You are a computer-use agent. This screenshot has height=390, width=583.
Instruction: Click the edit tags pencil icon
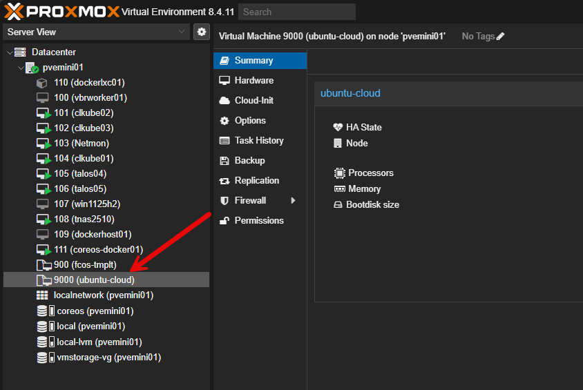(501, 36)
